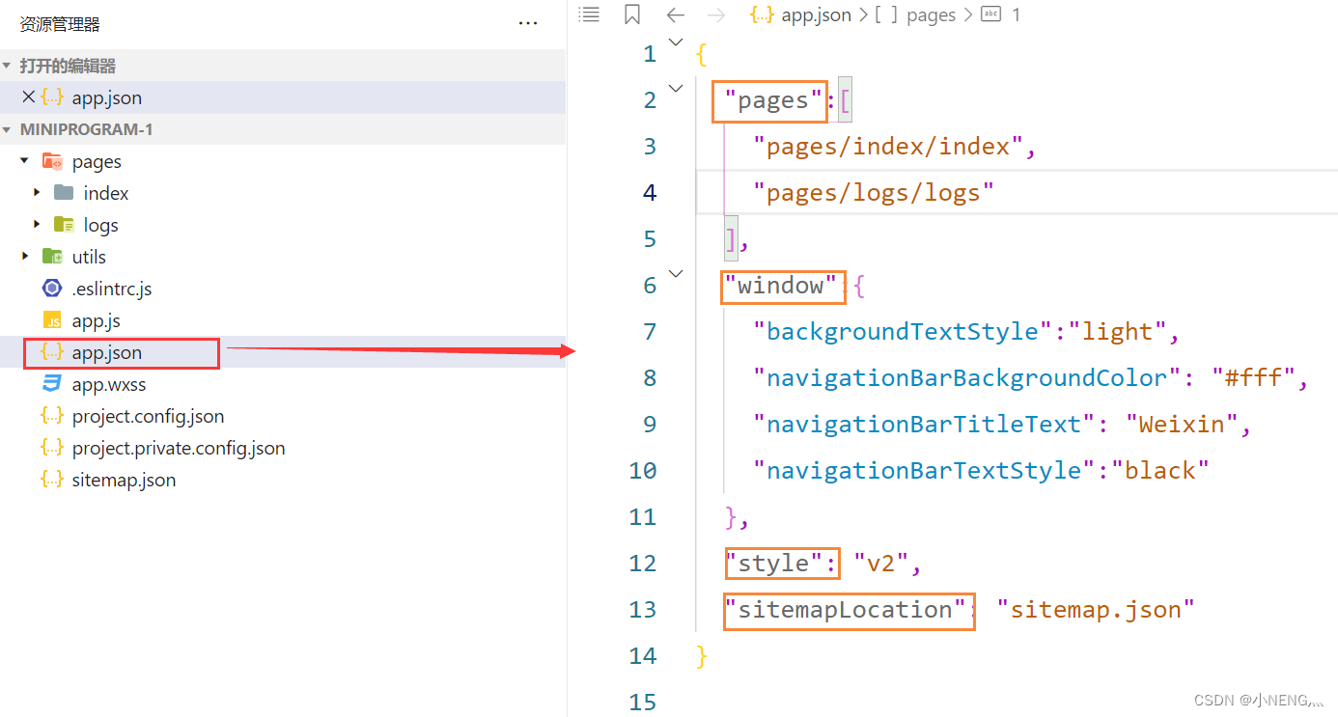Expand the utils folder arrow
Image resolution: width=1338 pixels, height=717 pixels.
pos(24,257)
